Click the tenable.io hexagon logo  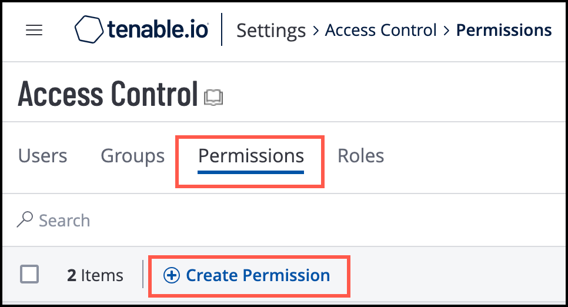89,29
